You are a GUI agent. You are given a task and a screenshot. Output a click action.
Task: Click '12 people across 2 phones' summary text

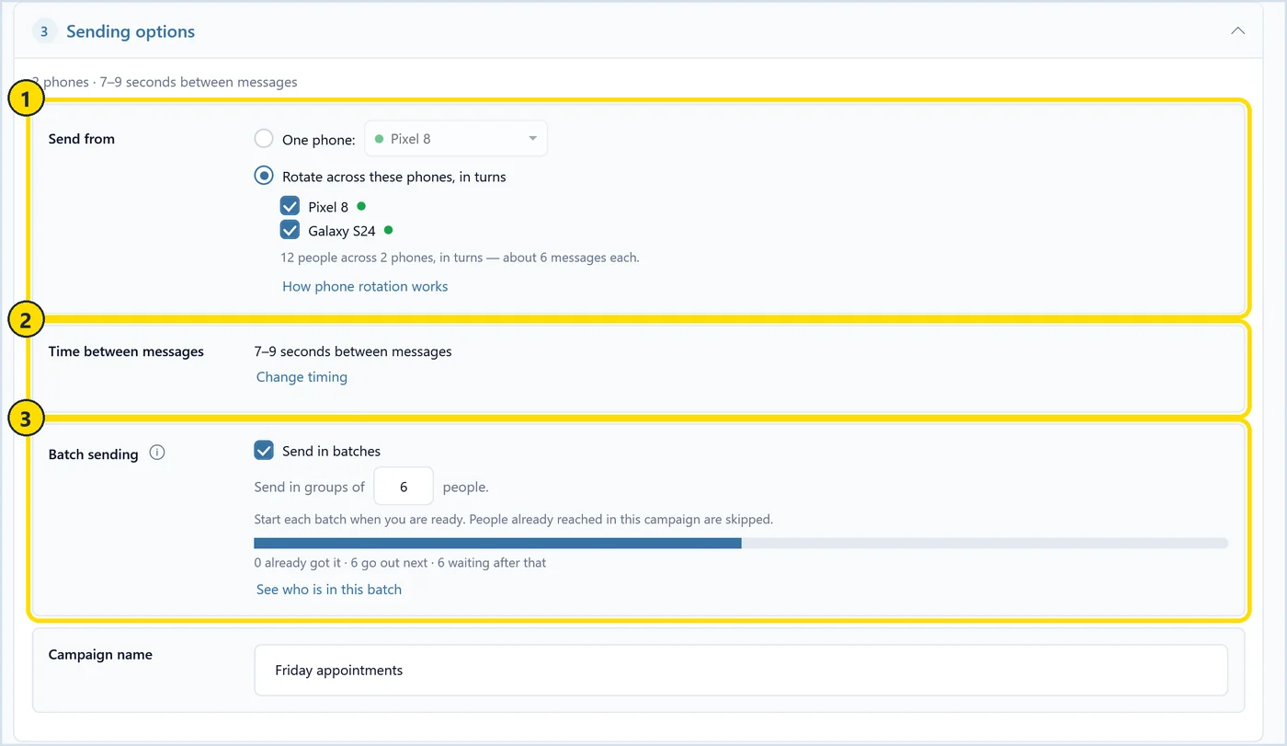460,258
